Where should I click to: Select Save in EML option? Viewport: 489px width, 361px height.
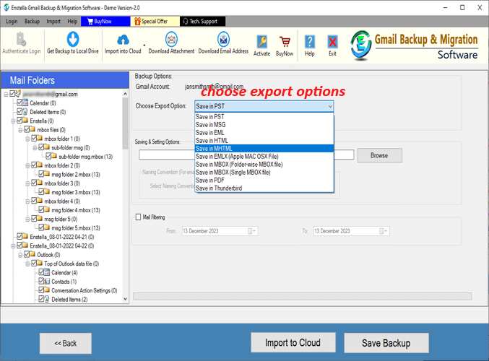pos(264,133)
